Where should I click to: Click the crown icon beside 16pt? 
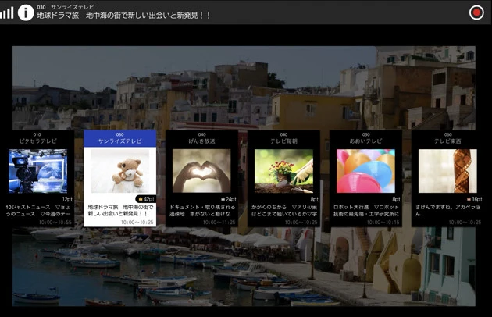coord(468,199)
